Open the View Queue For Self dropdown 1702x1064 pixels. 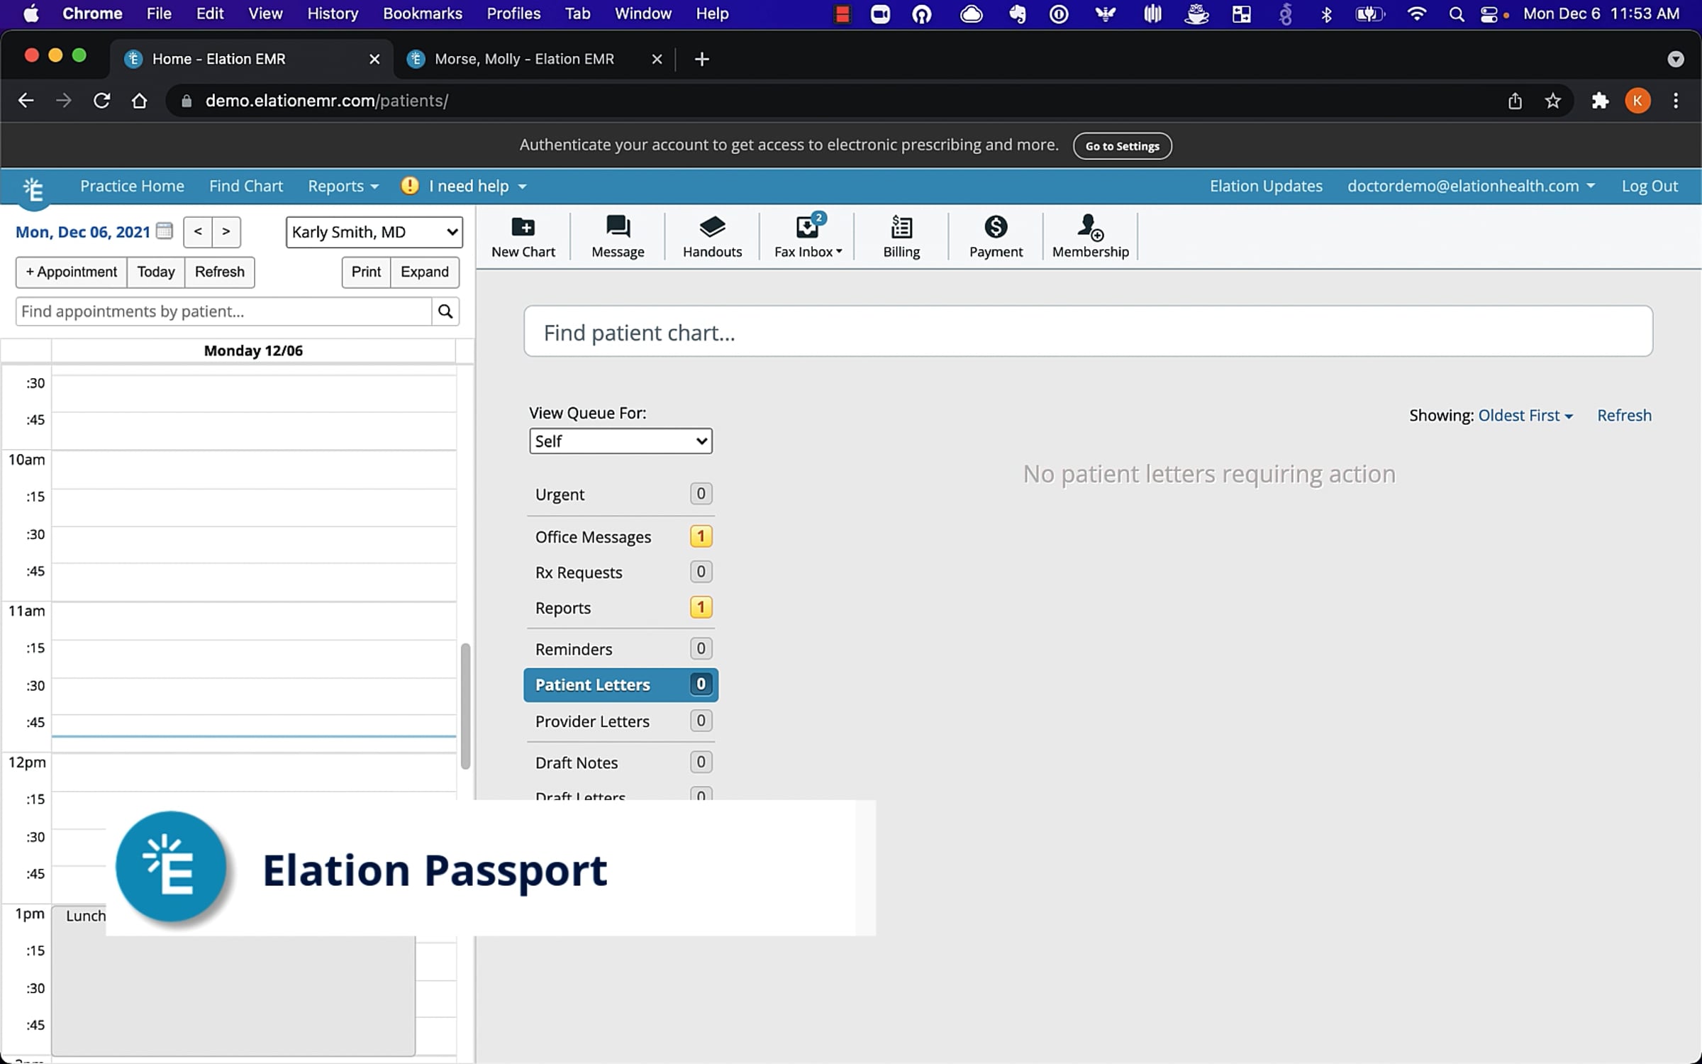tap(621, 441)
